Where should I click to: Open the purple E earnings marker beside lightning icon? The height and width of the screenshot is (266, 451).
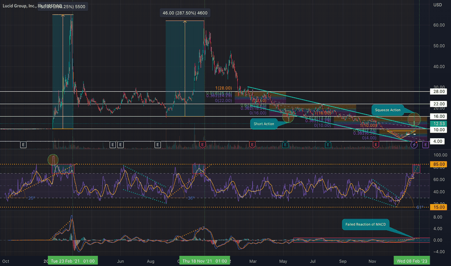point(425,145)
